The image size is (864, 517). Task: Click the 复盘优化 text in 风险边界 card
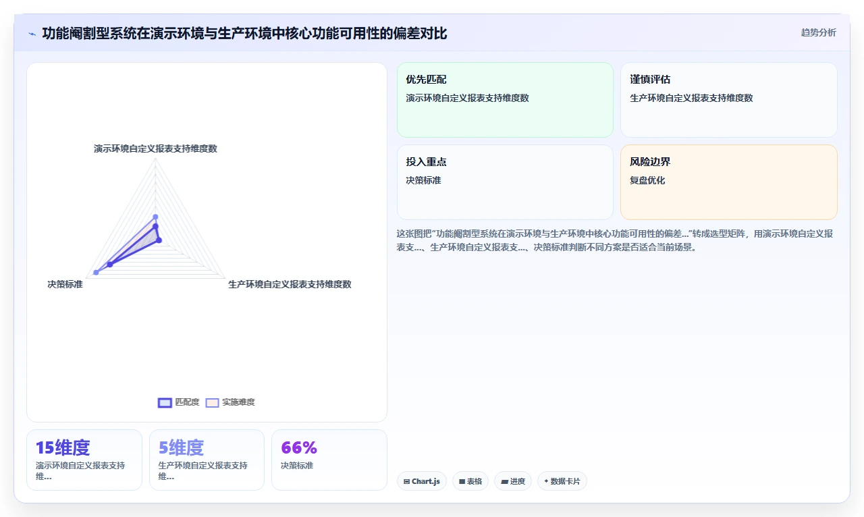coord(647,180)
